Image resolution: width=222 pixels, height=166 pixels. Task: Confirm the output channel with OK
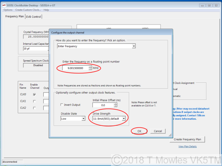(139, 131)
